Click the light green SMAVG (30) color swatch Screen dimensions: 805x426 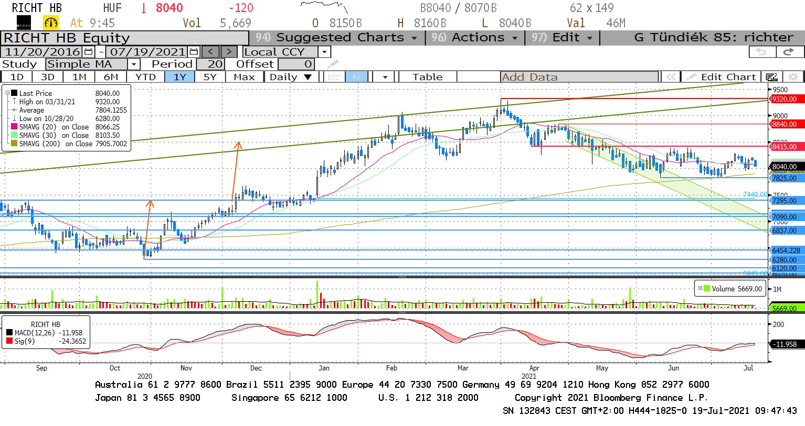point(15,135)
